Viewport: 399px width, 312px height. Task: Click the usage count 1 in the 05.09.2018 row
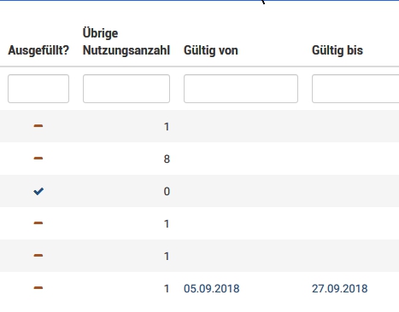coord(167,289)
